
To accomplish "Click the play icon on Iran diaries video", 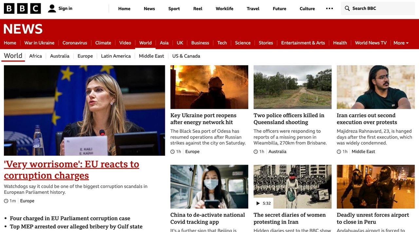I will tap(258, 203).
